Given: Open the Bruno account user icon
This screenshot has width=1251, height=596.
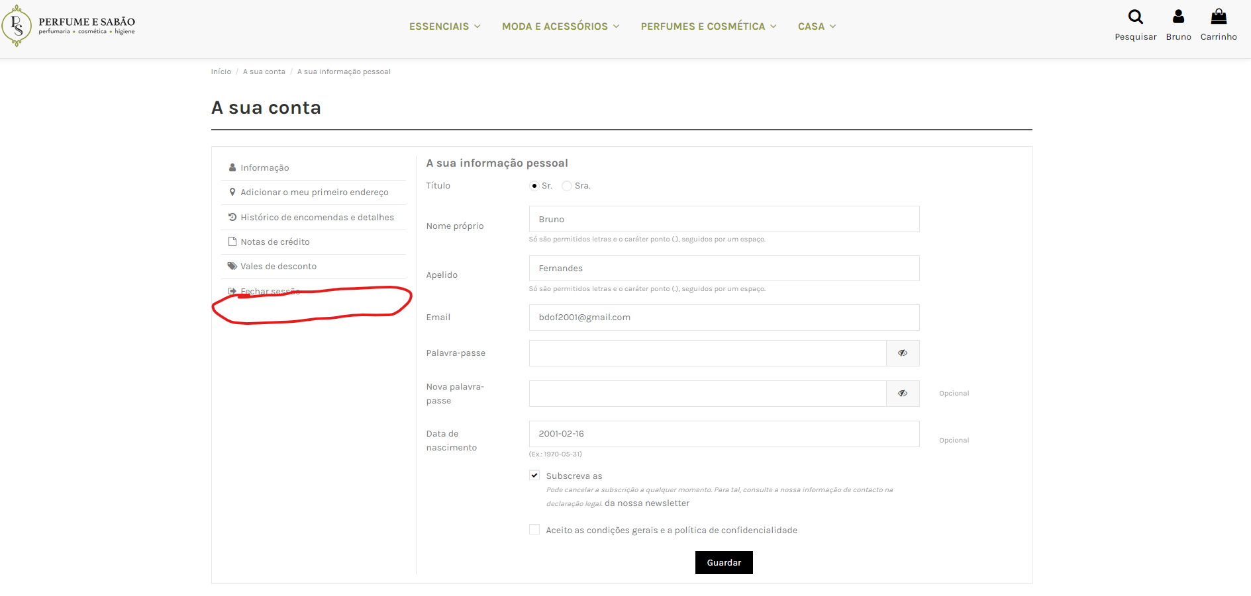Looking at the screenshot, I should [1178, 17].
